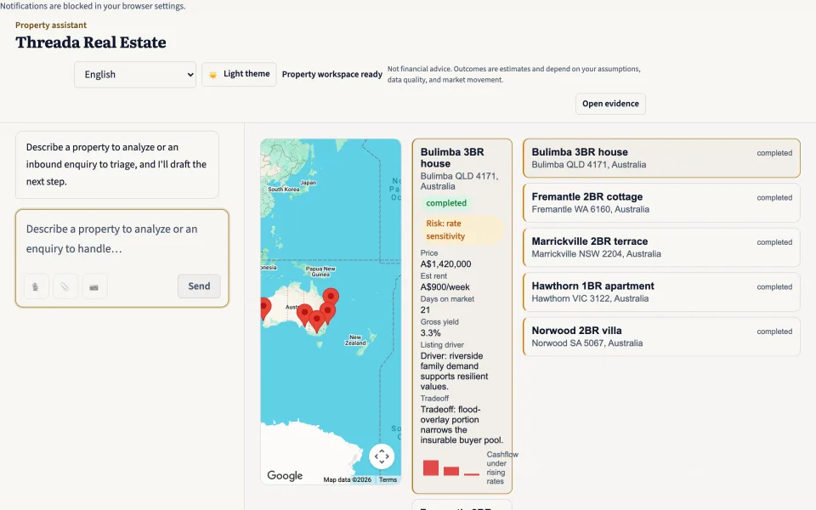Click the Send button
The image size is (816, 510).
199,286
